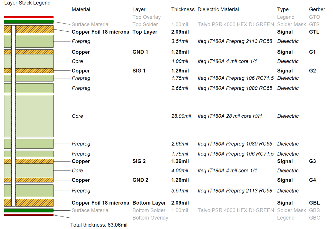The height and width of the screenshot is (229, 333).
Task: Select the green Top Solder mask bar
Action: tap(29, 22)
